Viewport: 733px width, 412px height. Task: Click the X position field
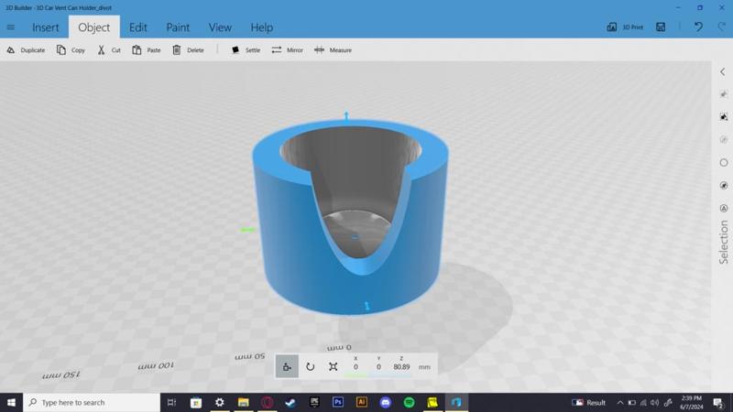pyautogui.click(x=356, y=367)
